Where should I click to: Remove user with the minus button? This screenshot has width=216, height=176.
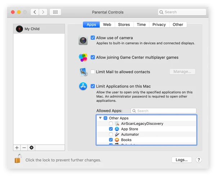(x=24, y=148)
